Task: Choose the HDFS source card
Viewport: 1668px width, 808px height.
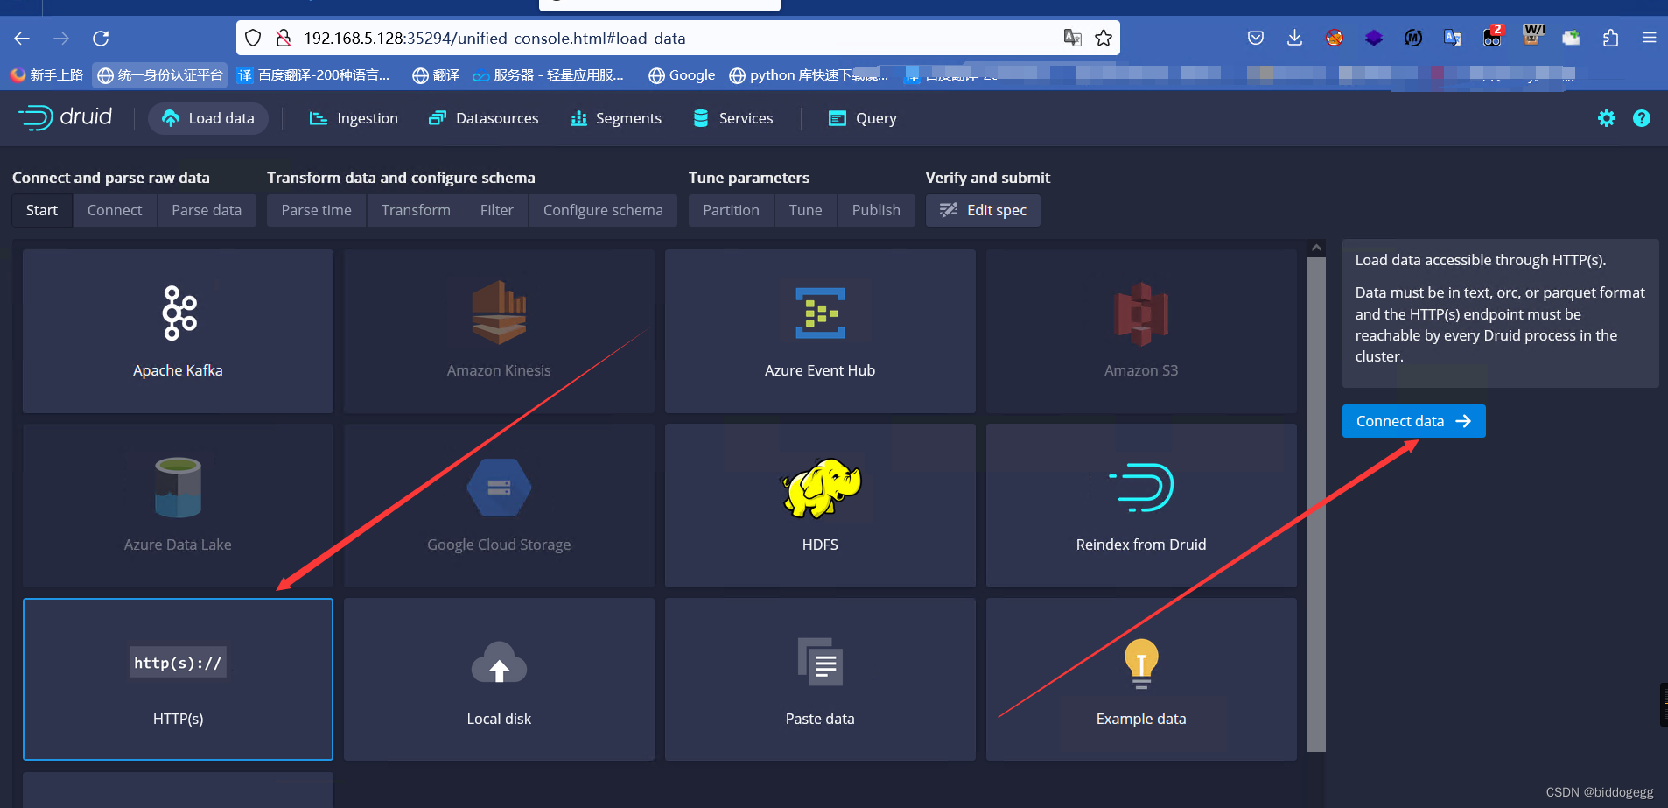Action: (820, 505)
